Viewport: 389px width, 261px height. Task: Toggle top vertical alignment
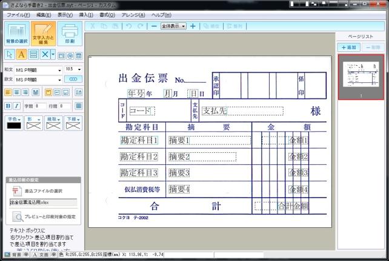click(x=48, y=92)
